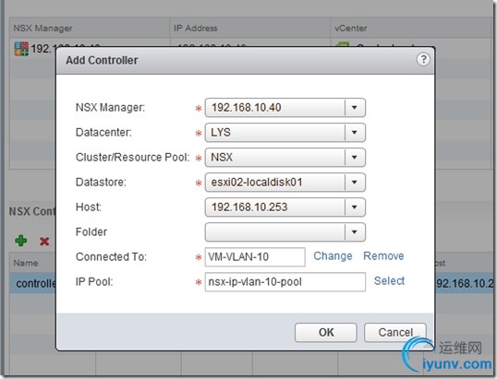Expand the Folder dropdown arrow
This screenshot has width=497, height=379.
point(355,232)
